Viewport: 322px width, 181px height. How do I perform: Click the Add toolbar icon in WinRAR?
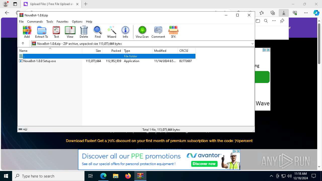[27, 32]
